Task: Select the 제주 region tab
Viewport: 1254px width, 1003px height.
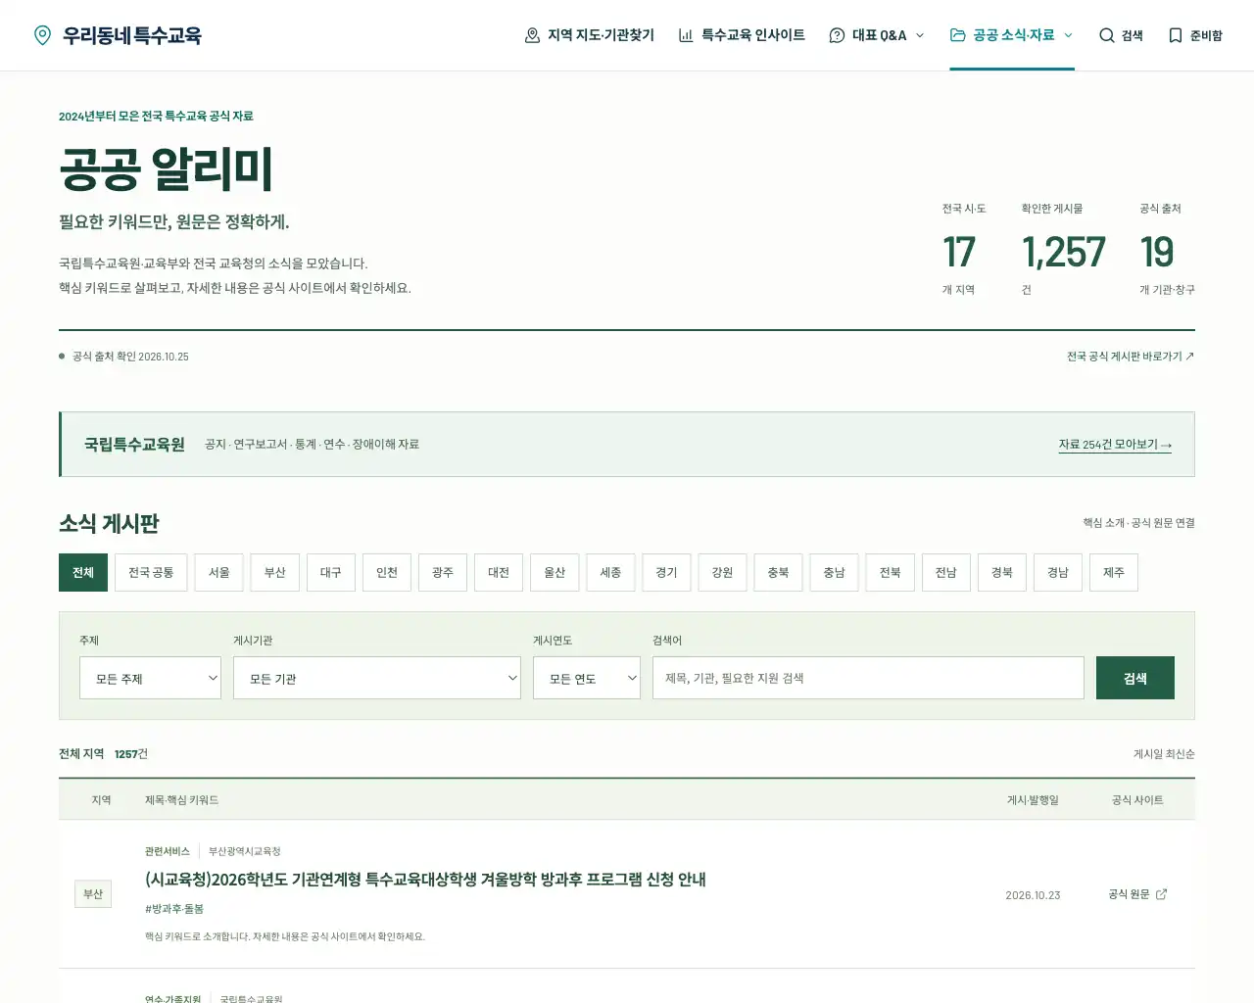Action: 1114,572
